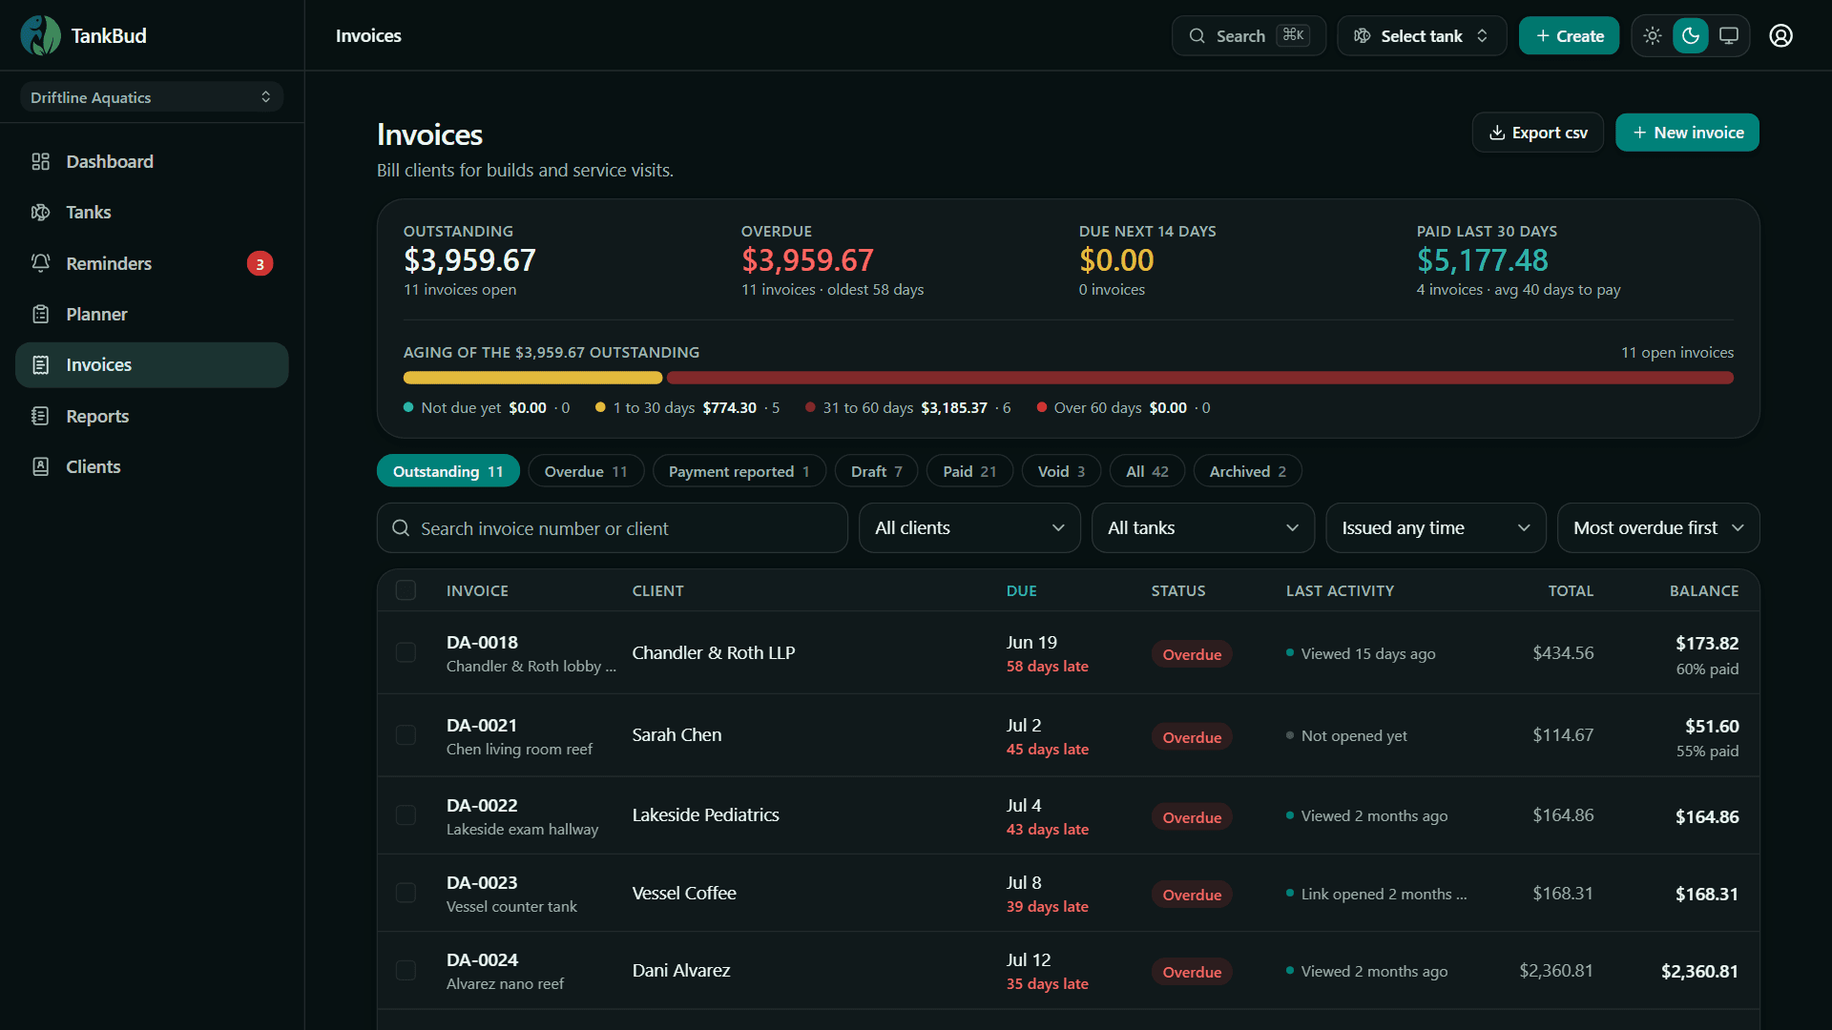Sort by the DUE column header
The width and height of the screenshot is (1832, 1030).
point(1021,590)
